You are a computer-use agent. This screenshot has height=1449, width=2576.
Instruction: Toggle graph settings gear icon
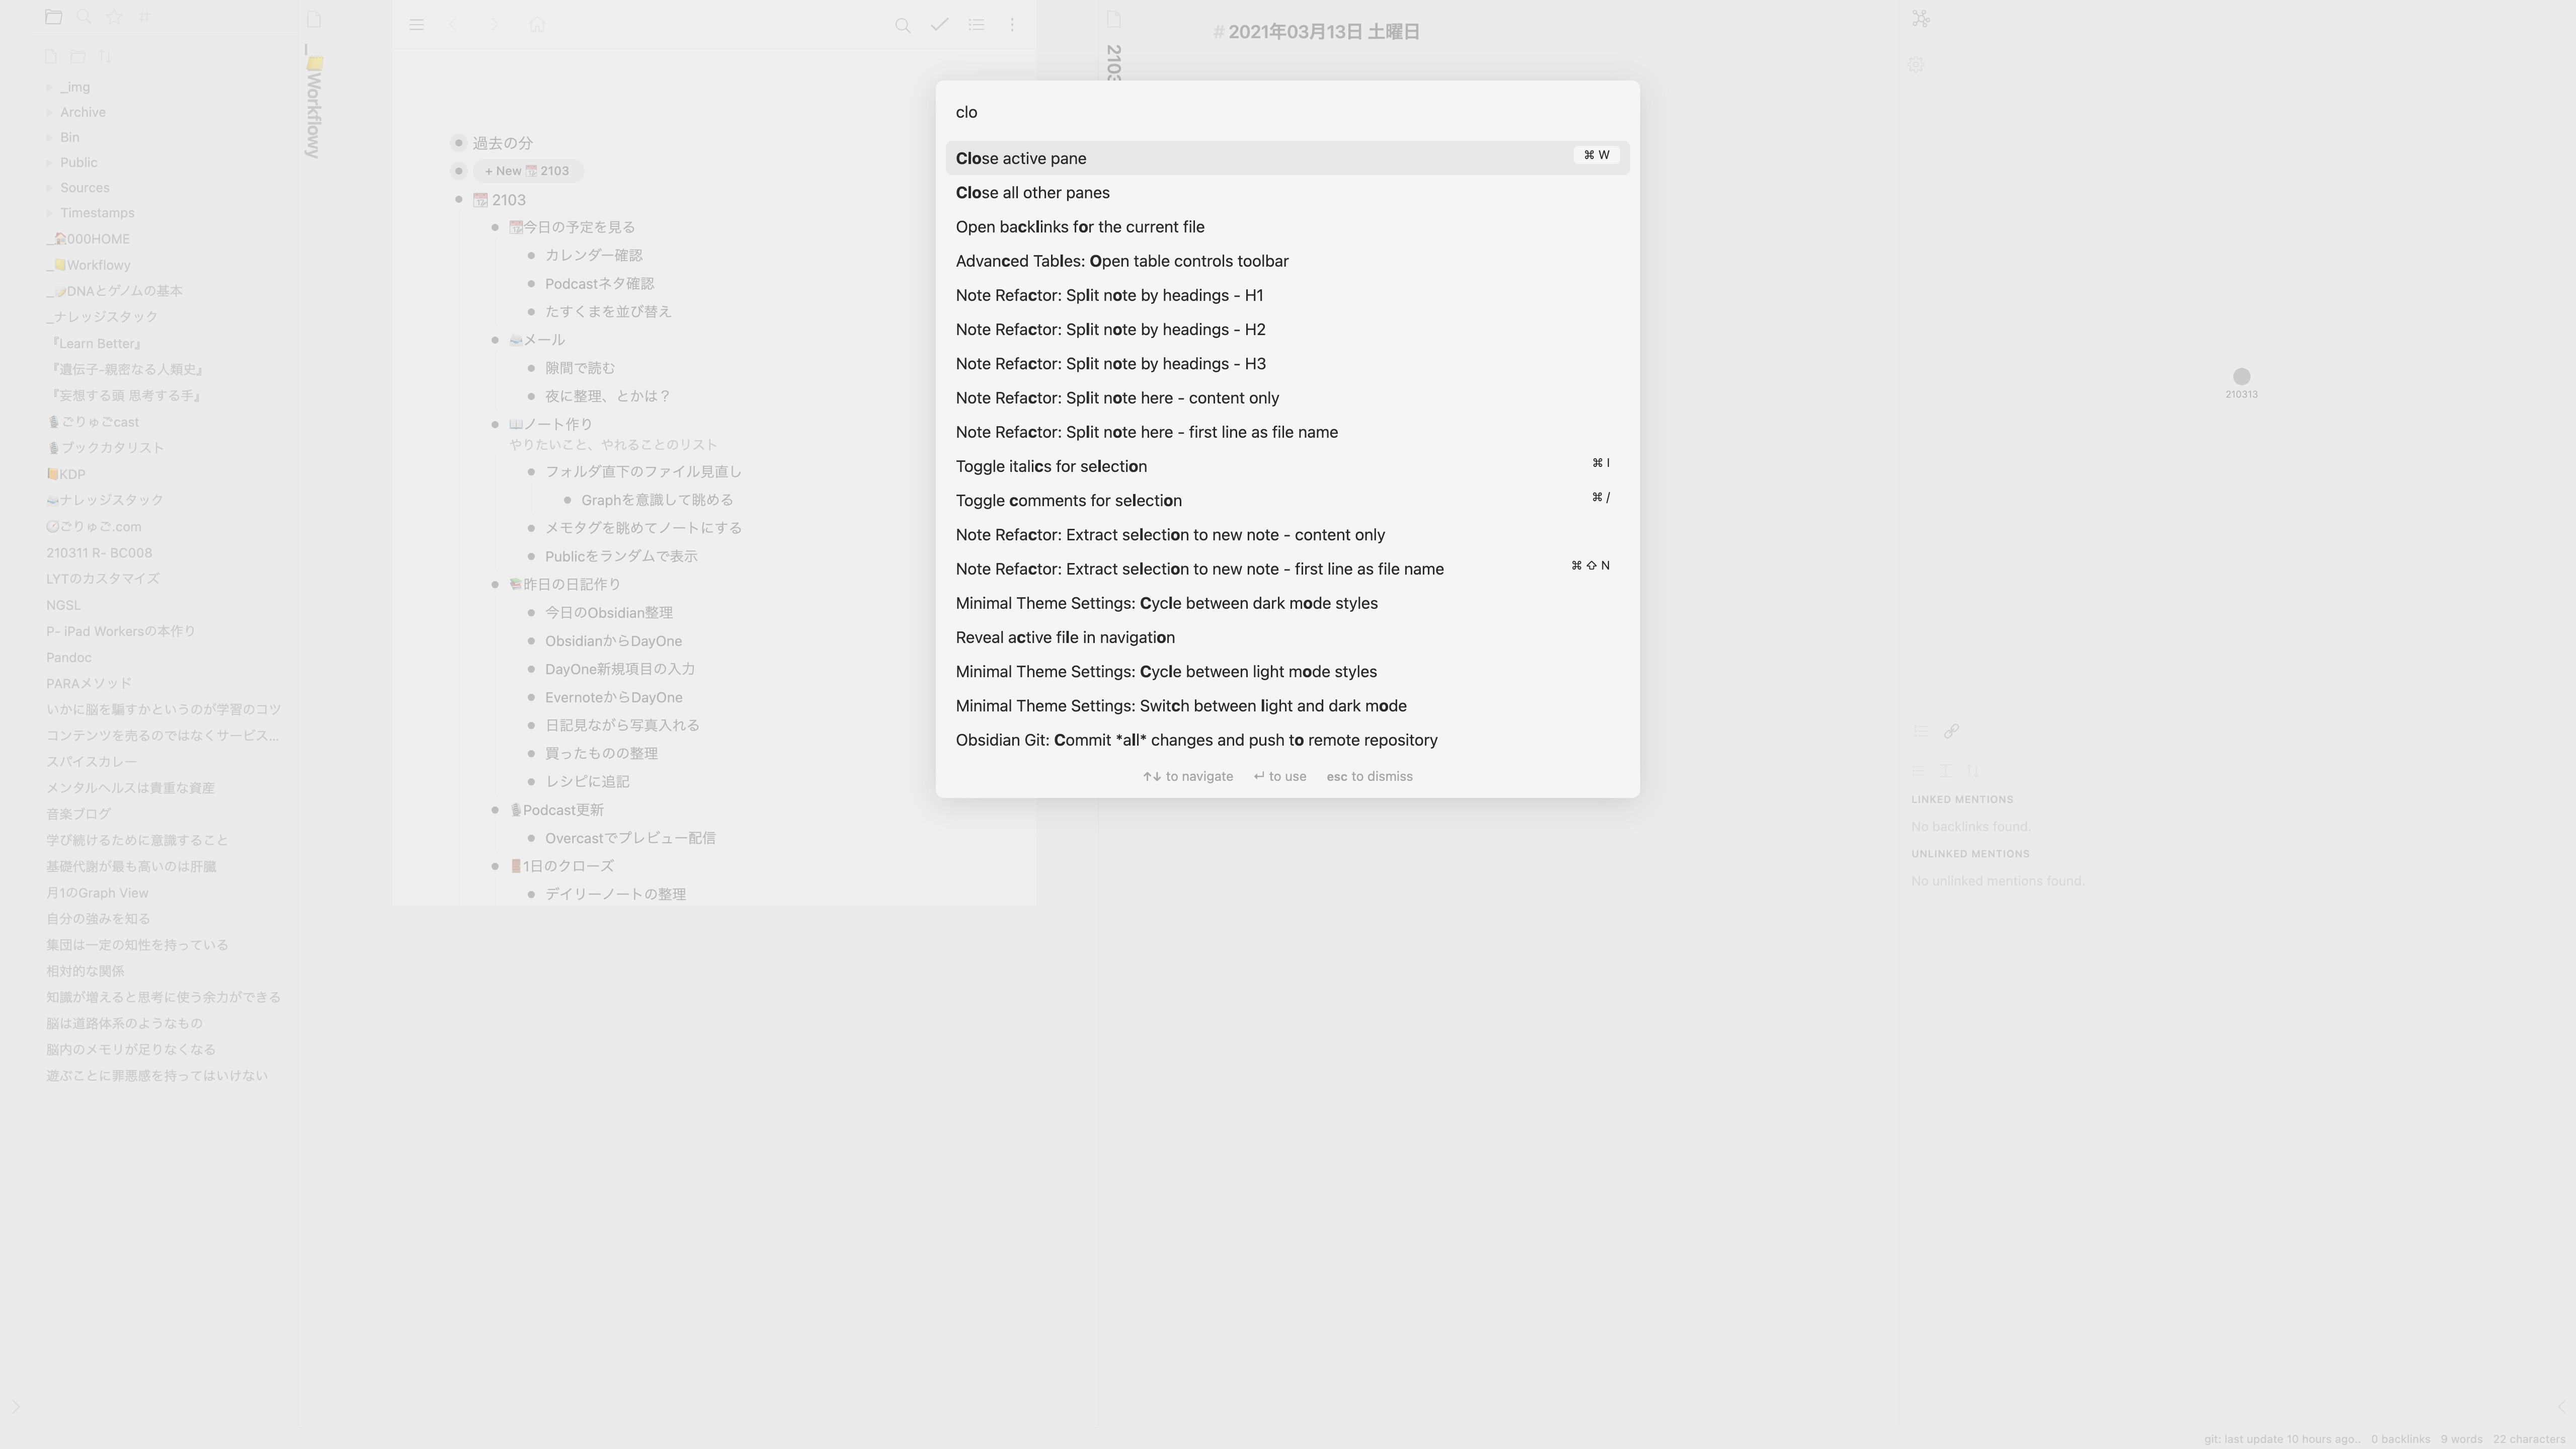[1916, 65]
